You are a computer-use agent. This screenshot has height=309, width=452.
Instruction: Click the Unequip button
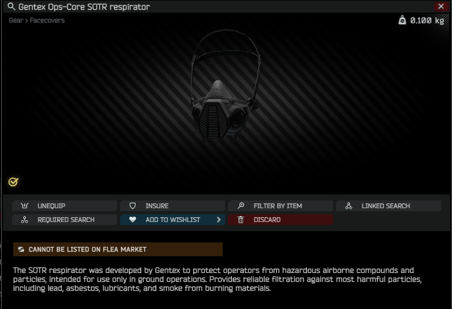pyautogui.click(x=65, y=206)
